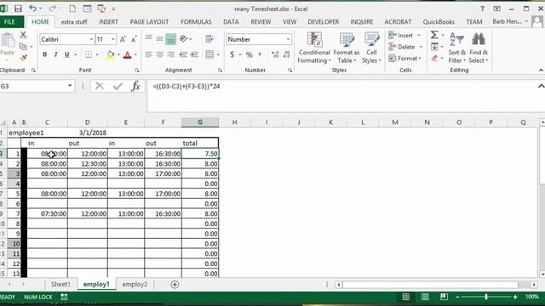Open the FILE tab
The width and height of the screenshot is (545, 306).
tap(9, 22)
